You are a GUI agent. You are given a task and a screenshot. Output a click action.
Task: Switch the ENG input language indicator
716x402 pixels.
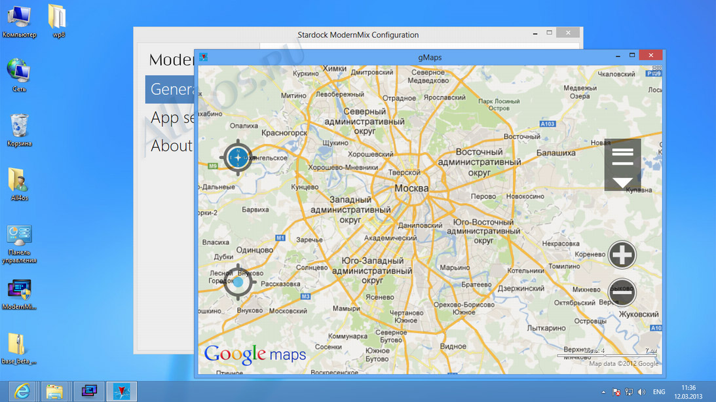click(659, 392)
